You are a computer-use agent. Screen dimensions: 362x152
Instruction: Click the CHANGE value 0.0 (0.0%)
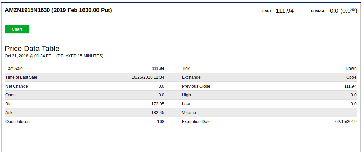pos(344,11)
